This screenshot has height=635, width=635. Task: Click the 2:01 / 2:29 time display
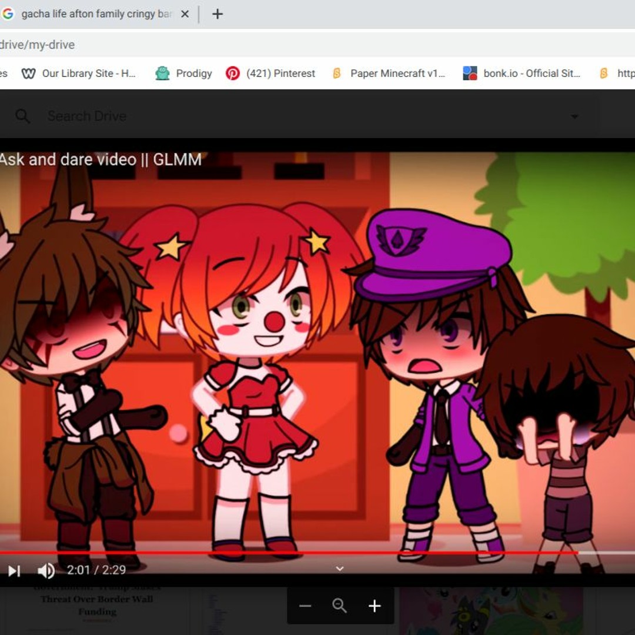click(96, 570)
